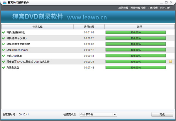This screenshot has width=176, height=121.
Task: Select task row 转换 Screen Player
Action: pyautogui.click(x=88, y=50)
